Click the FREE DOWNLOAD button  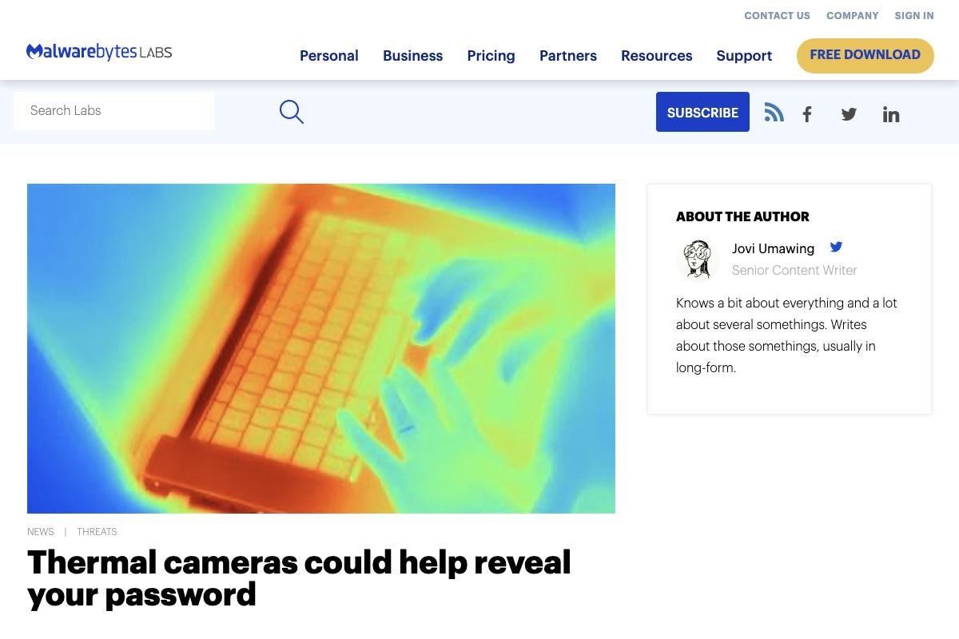tap(865, 56)
